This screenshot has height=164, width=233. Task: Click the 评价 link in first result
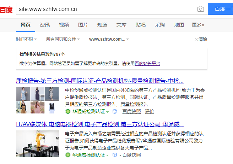pos(150,111)
